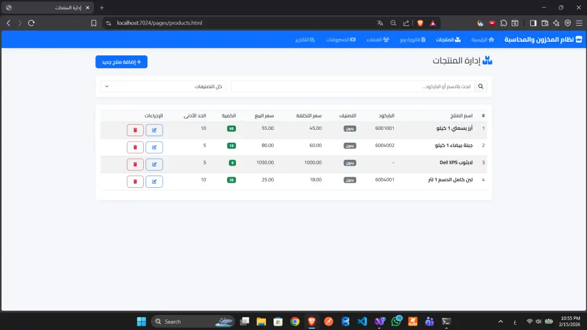Viewport: 587px width, 330px height.
Task: Open a new browser tab
Action: (102, 8)
